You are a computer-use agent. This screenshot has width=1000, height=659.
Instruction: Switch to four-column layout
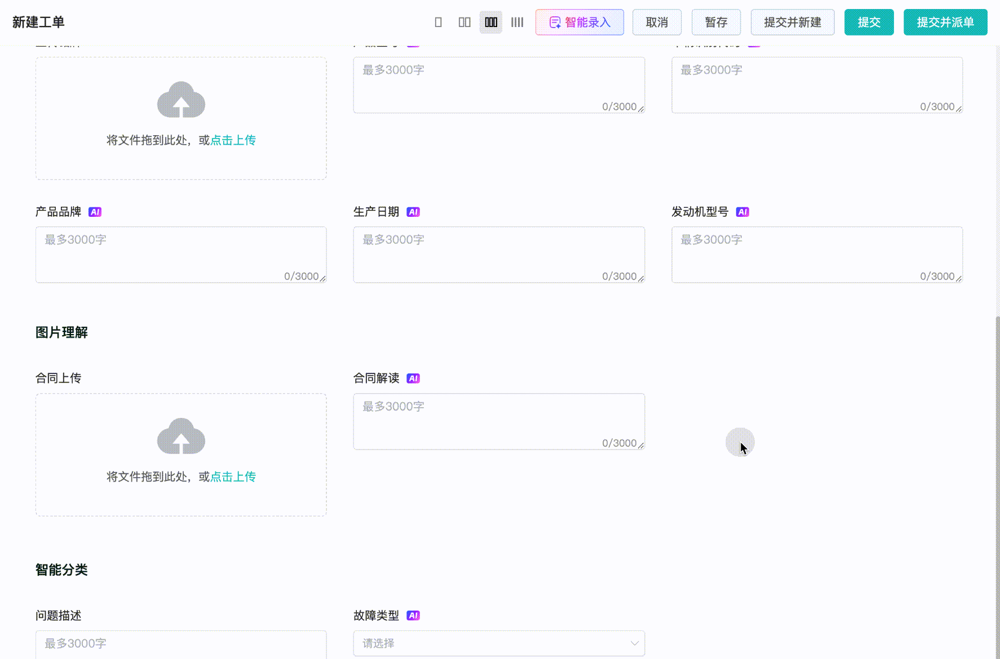click(517, 23)
